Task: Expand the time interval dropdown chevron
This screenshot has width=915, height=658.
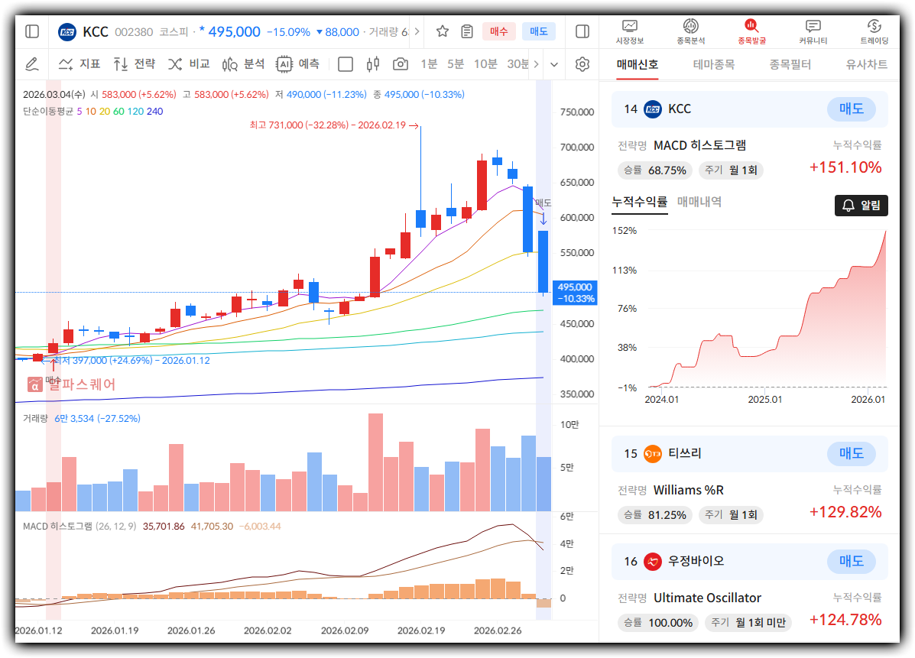Action: coord(554,64)
